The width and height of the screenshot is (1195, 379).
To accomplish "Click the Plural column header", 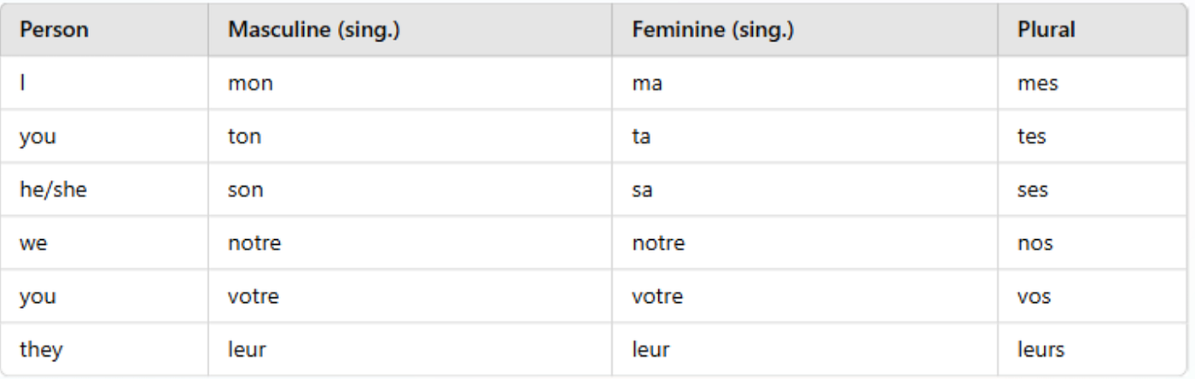I will tap(1093, 30).
